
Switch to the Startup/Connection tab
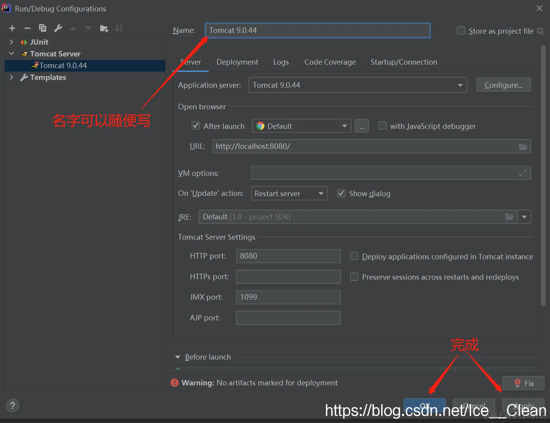pyautogui.click(x=404, y=62)
